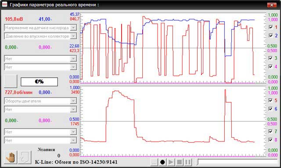Click the ellipsis browse button

[154, 162]
